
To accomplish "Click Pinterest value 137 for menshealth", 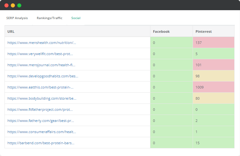I will 213,43.
